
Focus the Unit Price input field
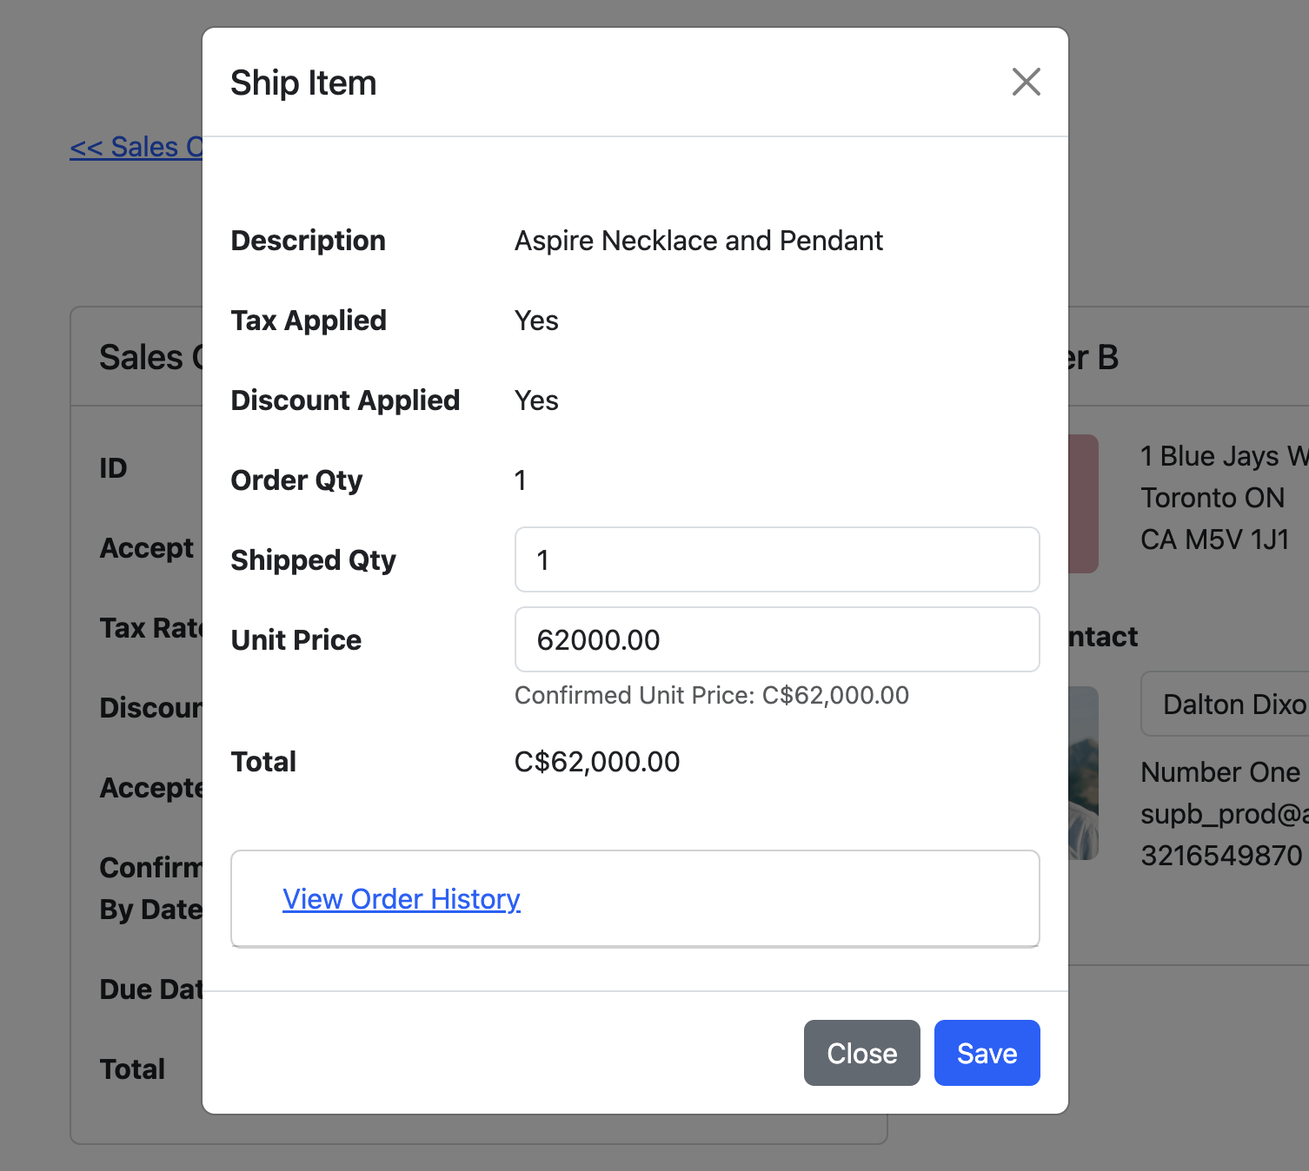(x=776, y=639)
